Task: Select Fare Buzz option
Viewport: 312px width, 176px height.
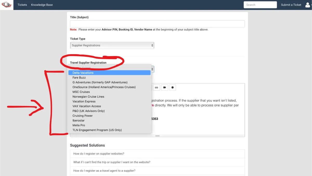Action: [x=109, y=78]
